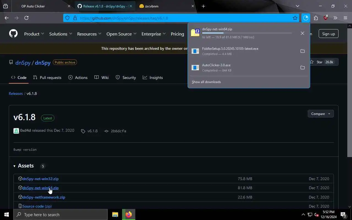The height and width of the screenshot is (220, 352).
Task: Close the zxcvbnm tab
Action: pyautogui.click(x=193, y=6)
